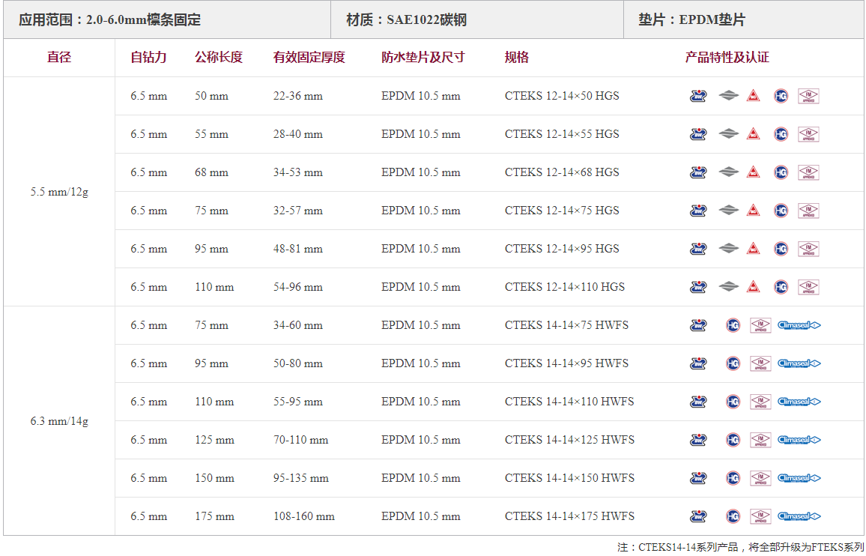Select the 5.5 mm/12g diameter cell
Screen dimensions: 866x556
coord(59,192)
